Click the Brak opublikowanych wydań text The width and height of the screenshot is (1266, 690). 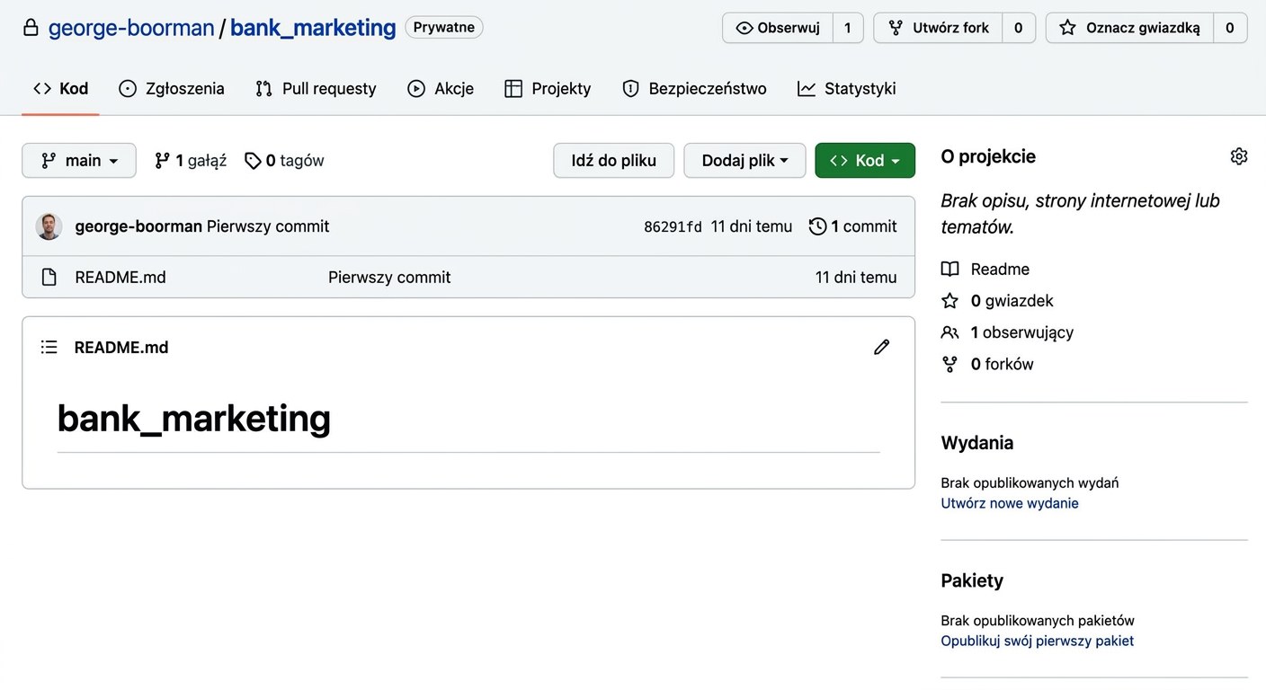(1030, 482)
